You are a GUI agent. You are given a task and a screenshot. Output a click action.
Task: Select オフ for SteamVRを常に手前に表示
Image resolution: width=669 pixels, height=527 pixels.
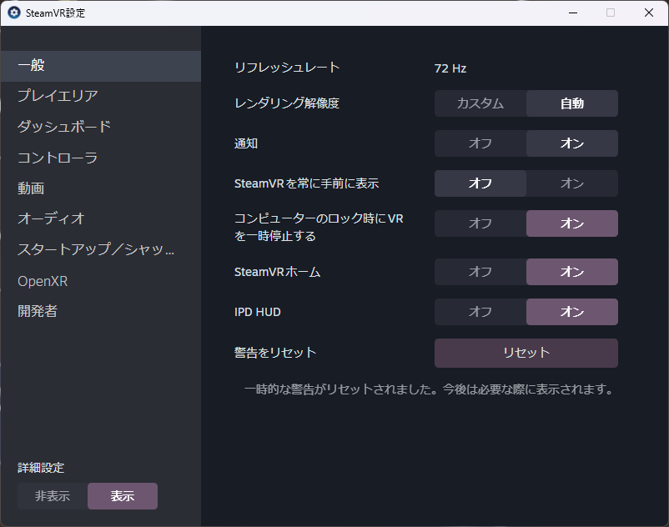pos(480,183)
